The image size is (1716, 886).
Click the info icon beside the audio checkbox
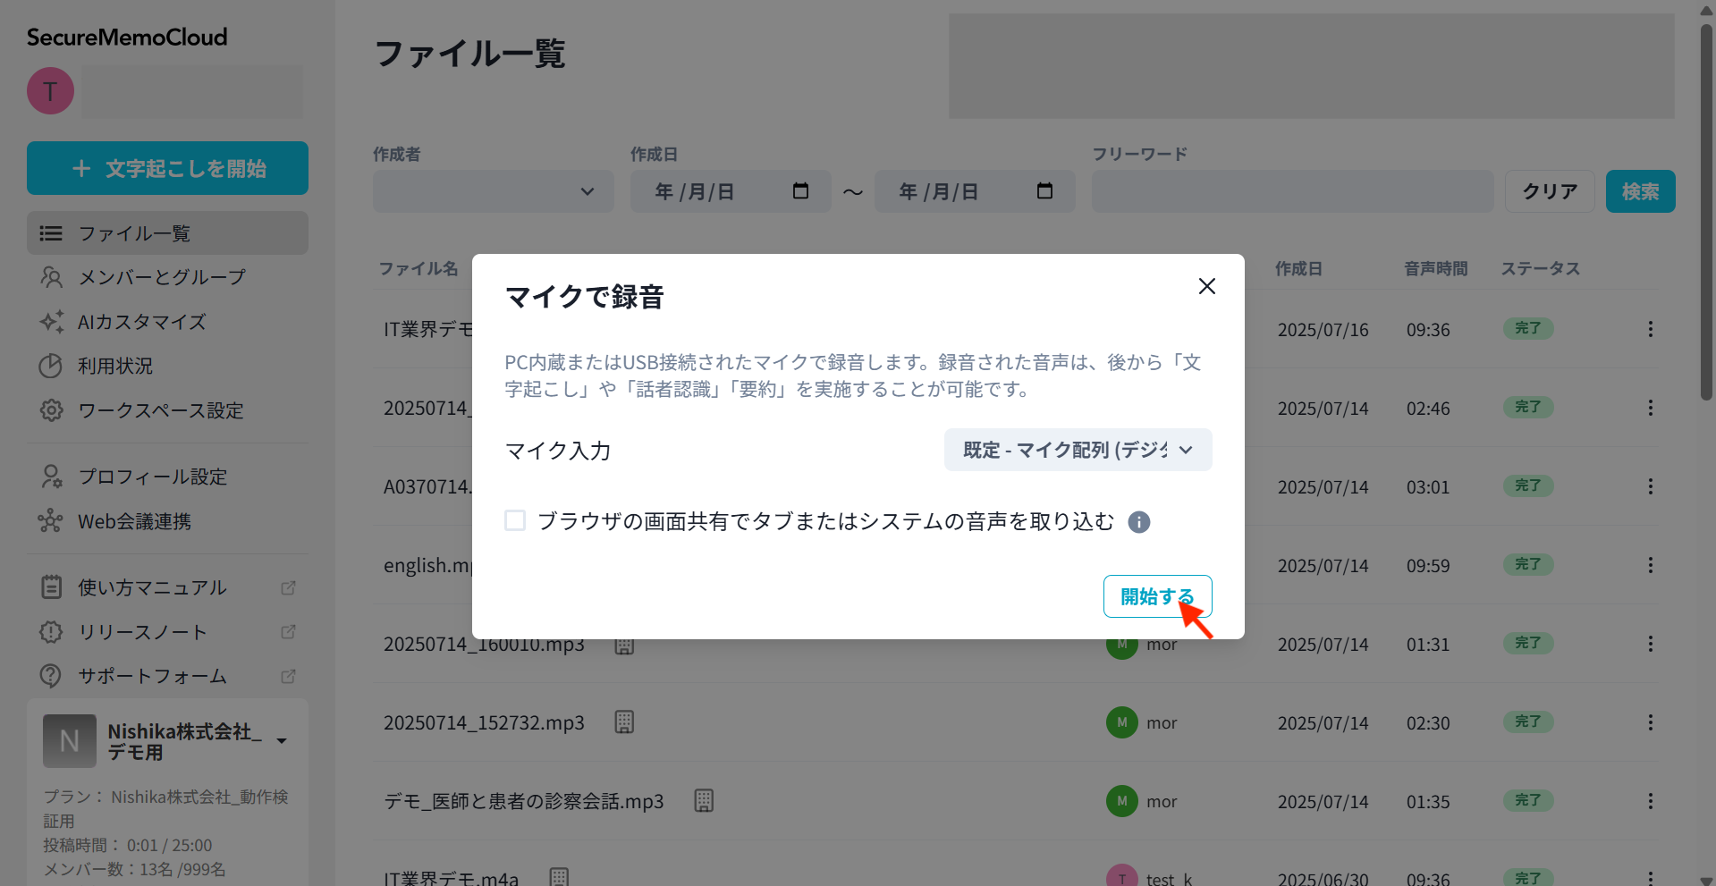tap(1138, 522)
